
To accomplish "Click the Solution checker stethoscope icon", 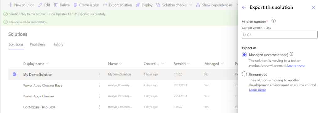I will tap(158, 5).
